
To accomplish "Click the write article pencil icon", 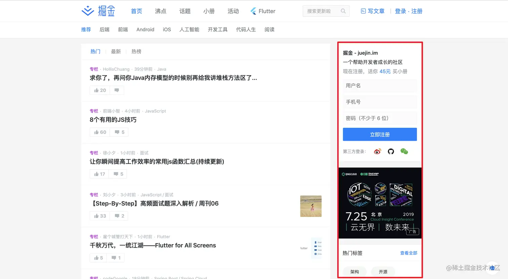I will pos(363,11).
